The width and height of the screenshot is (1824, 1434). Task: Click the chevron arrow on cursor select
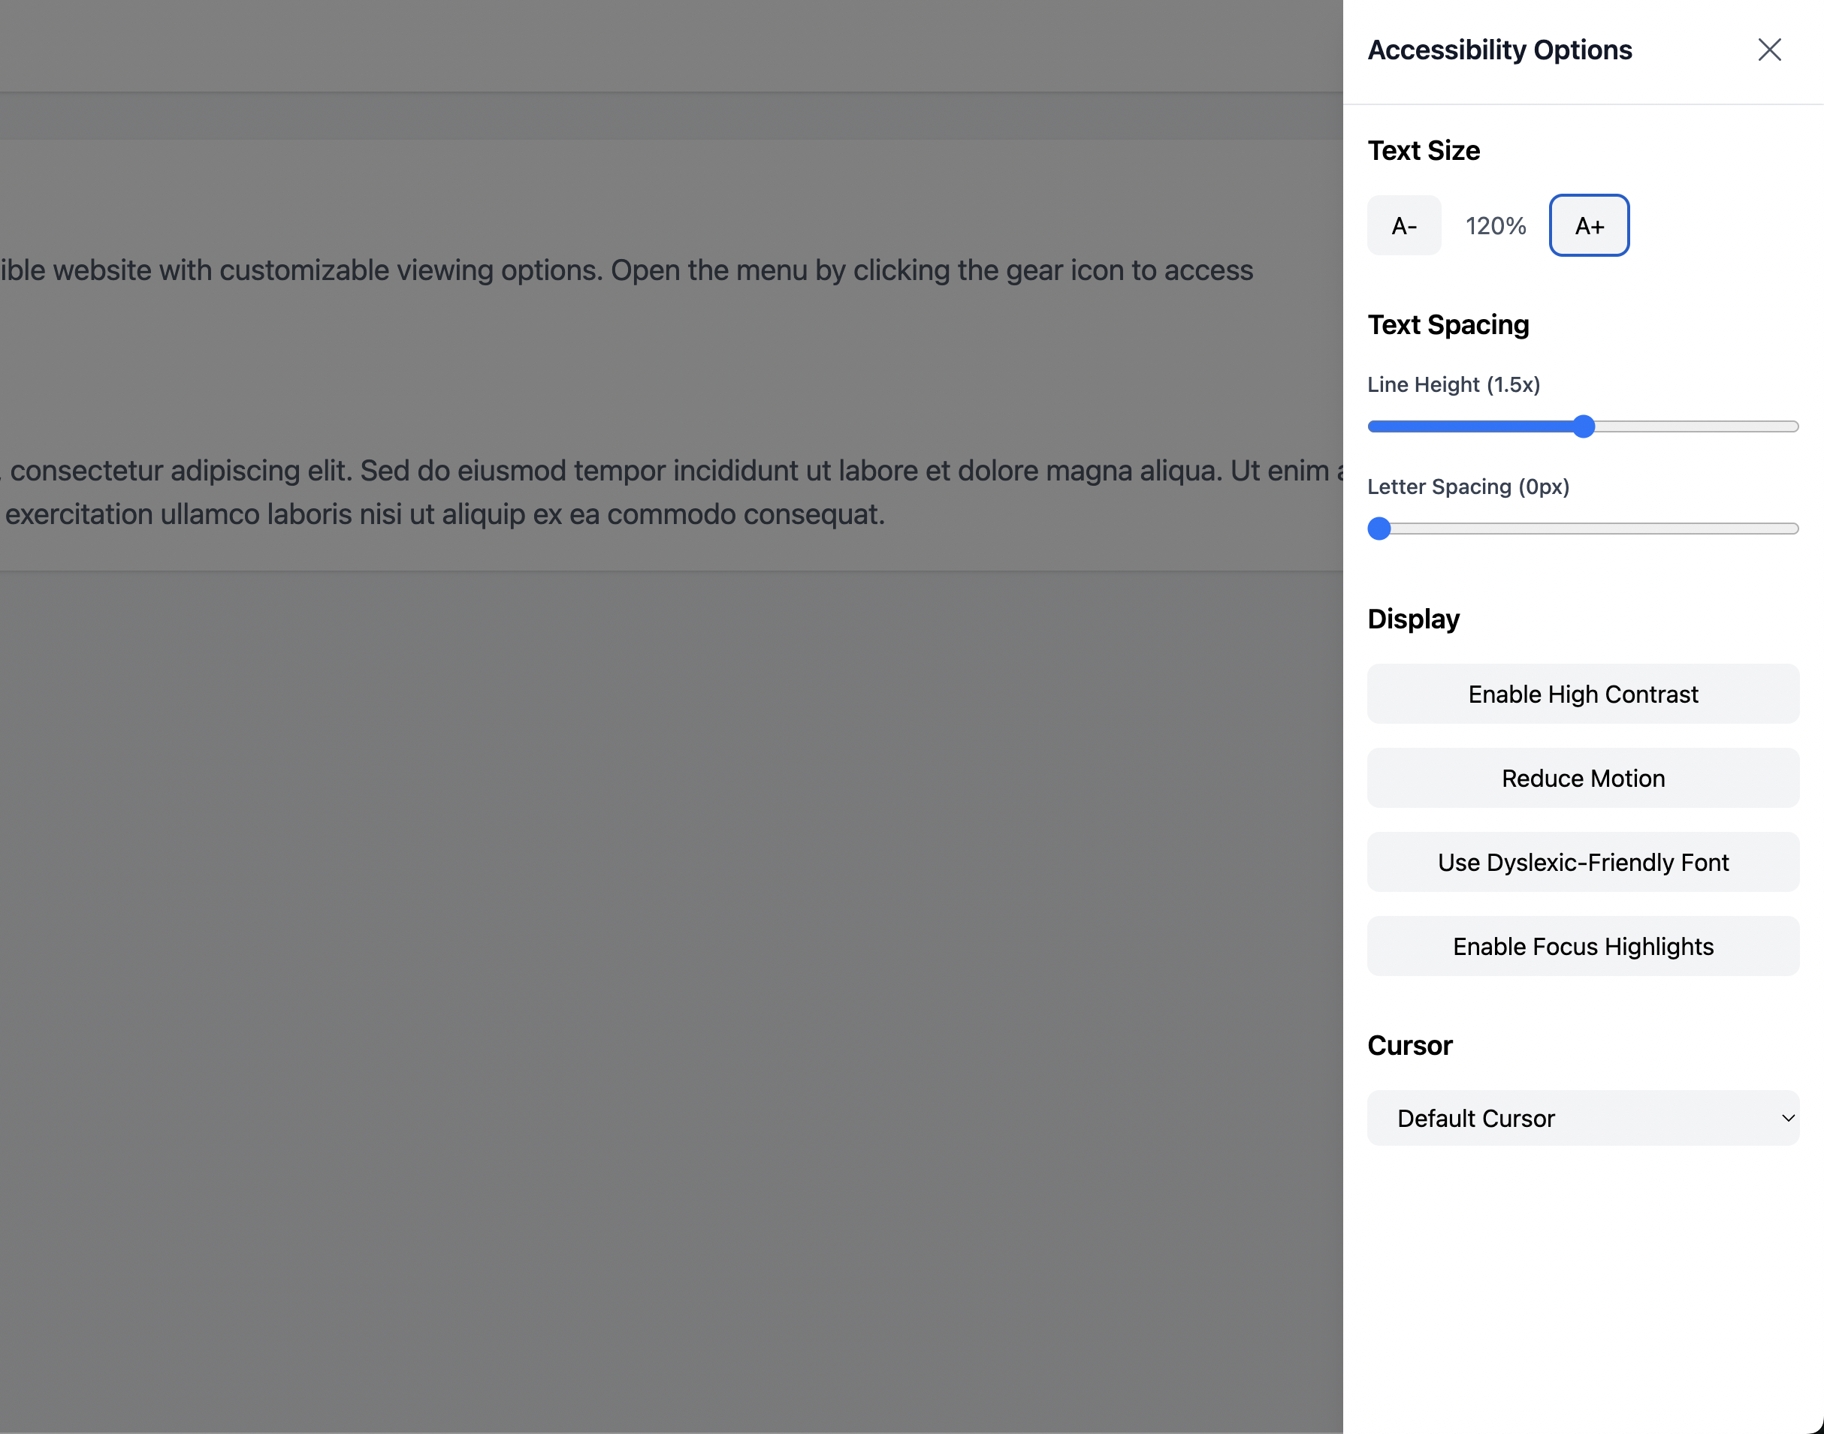pyautogui.click(x=1788, y=1119)
